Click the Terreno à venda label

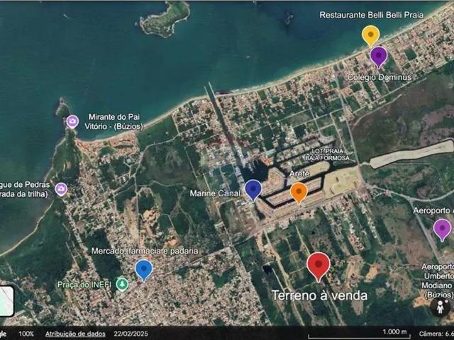pos(320,295)
